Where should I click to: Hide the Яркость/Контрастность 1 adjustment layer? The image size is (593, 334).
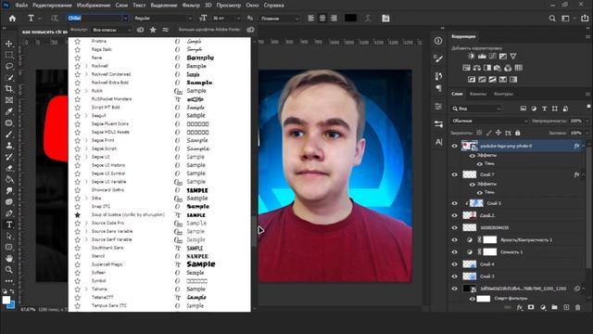pyautogui.click(x=455, y=239)
